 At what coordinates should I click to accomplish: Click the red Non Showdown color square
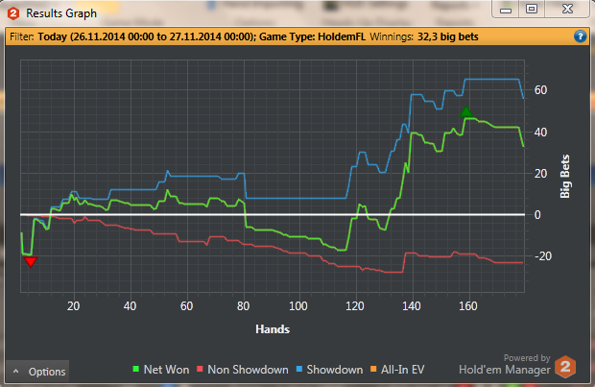point(200,369)
